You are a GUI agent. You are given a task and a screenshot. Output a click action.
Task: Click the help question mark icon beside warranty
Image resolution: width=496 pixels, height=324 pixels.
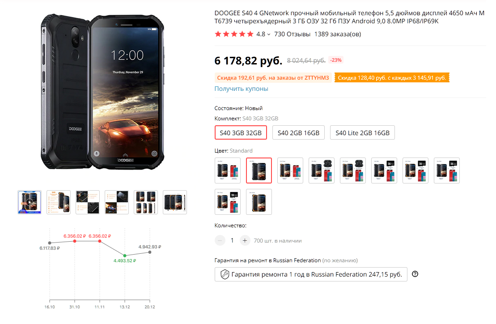(415, 274)
